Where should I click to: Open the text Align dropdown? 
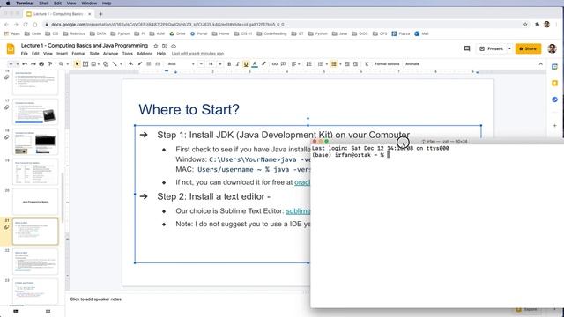click(x=296, y=64)
